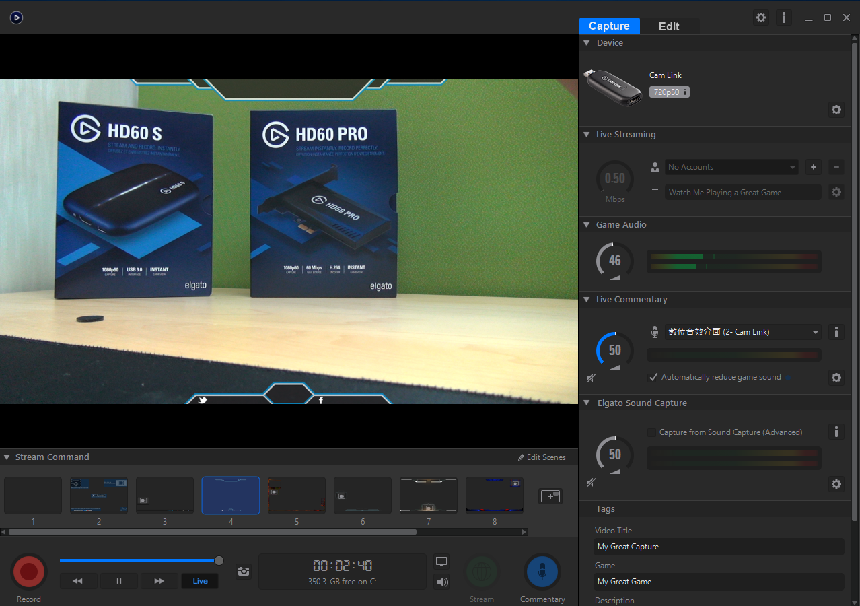The image size is (860, 606).
Task: Click the 0.50 Mbps bitrate knob
Action: pyautogui.click(x=615, y=178)
